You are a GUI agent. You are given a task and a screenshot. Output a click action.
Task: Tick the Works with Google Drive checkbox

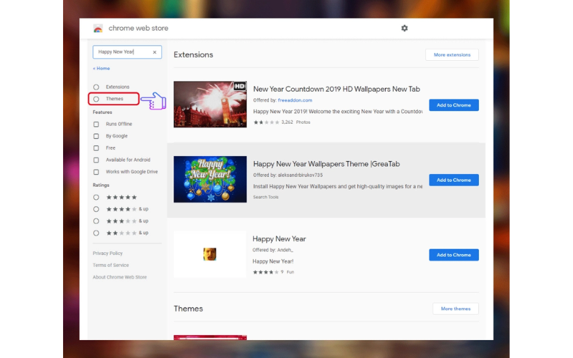point(96,172)
